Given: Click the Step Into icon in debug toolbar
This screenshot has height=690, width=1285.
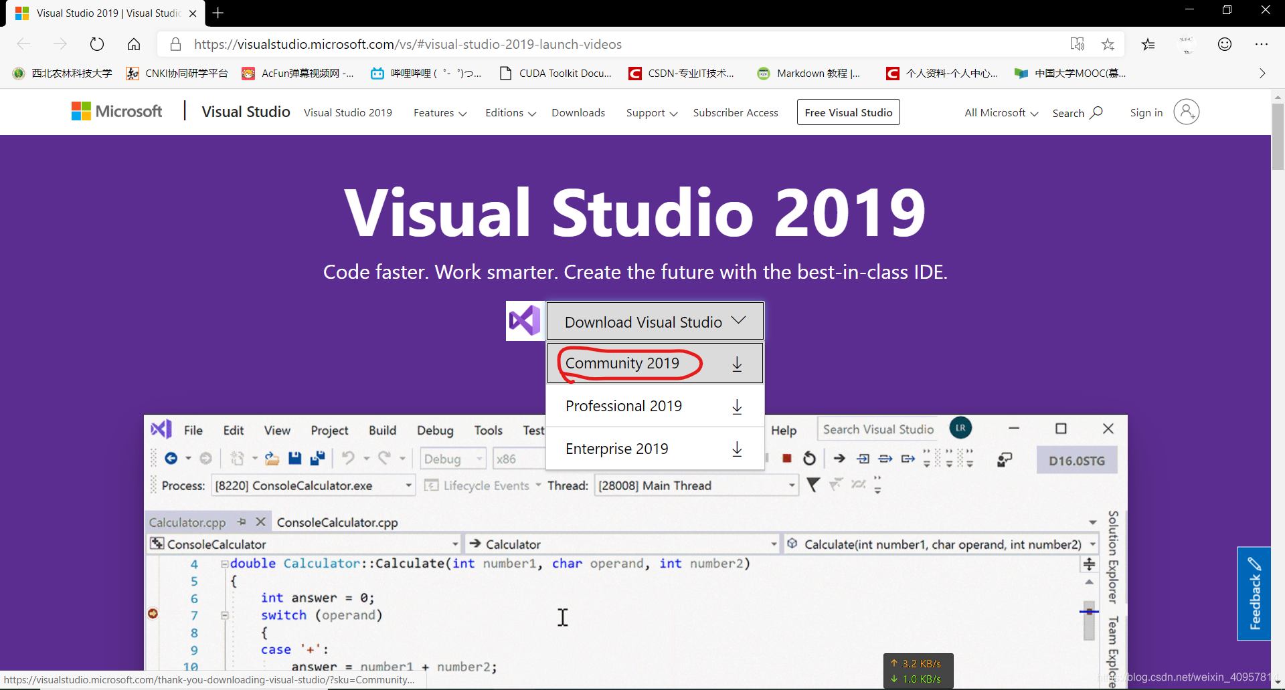Looking at the screenshot, I should point(863,459).
